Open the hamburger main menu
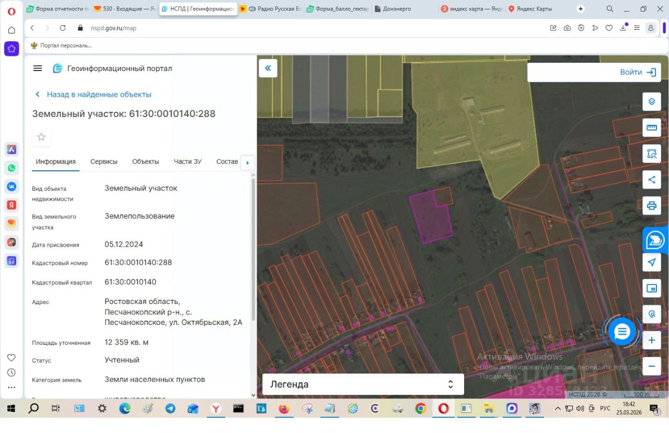 pyautogui.click(x=38, y=68)
